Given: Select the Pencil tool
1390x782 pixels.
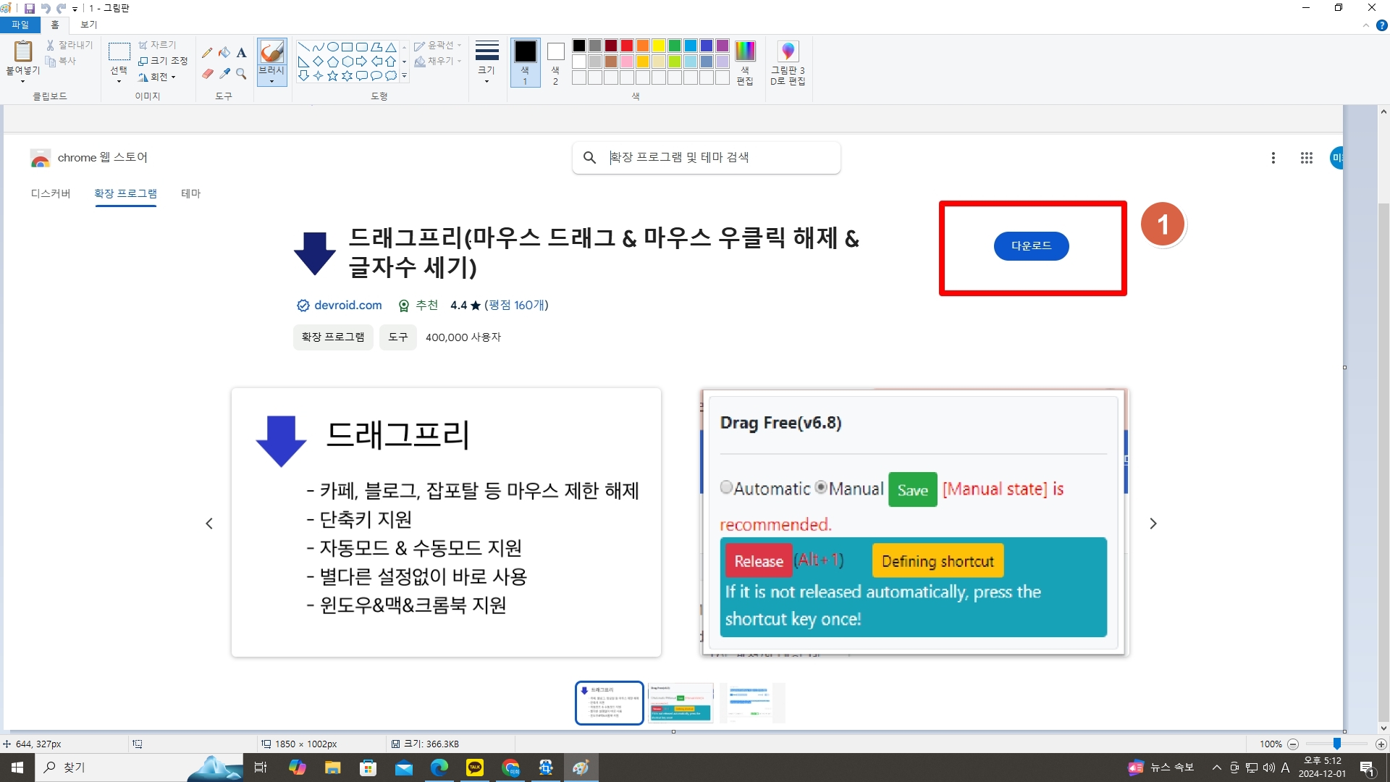Looking at the screenshot, I should 207,53.
